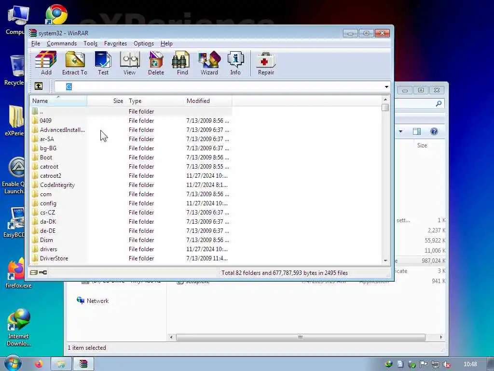Open the View tool in WinRAR toolbar
494x371 pixels.
129,63
